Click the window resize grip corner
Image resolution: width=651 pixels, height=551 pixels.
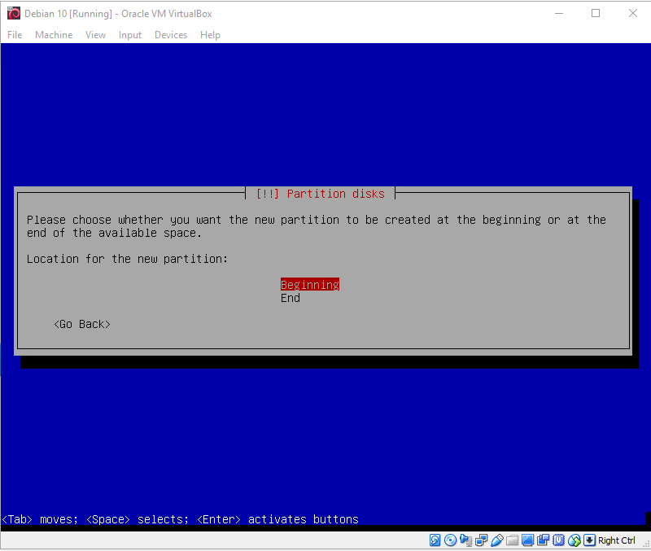pyautogui.click(x=645, y=544)
